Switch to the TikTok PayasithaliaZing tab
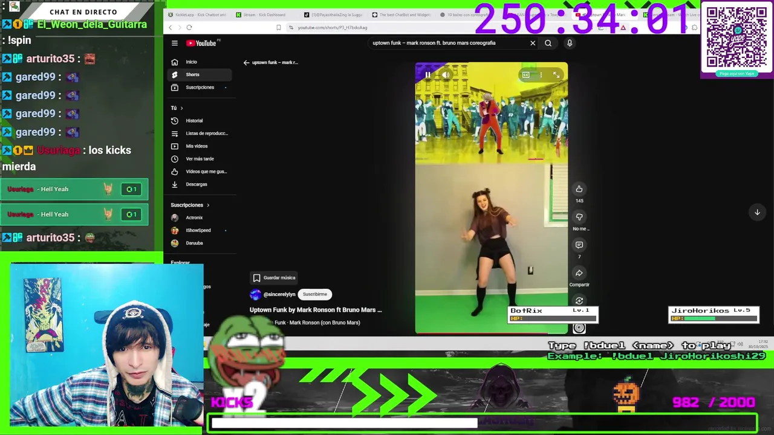The image size is (774, 435). pos(333,14)
